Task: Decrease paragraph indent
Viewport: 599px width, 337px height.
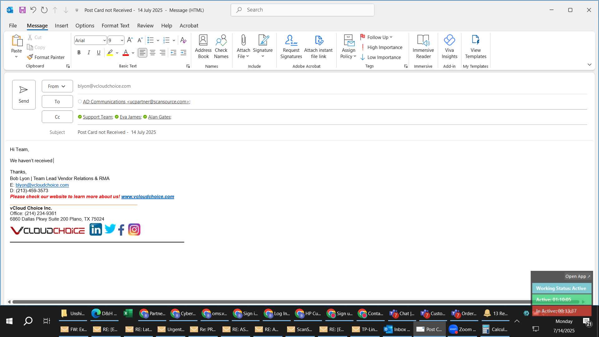Action: point(173,53)
